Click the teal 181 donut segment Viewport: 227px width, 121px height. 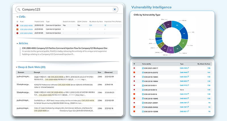point(178,49)
